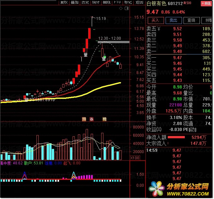Click the 榜 marker icon under the chart
Viewport: 214px width, 199px height.
pyautogui.click(x=104, y=119)
